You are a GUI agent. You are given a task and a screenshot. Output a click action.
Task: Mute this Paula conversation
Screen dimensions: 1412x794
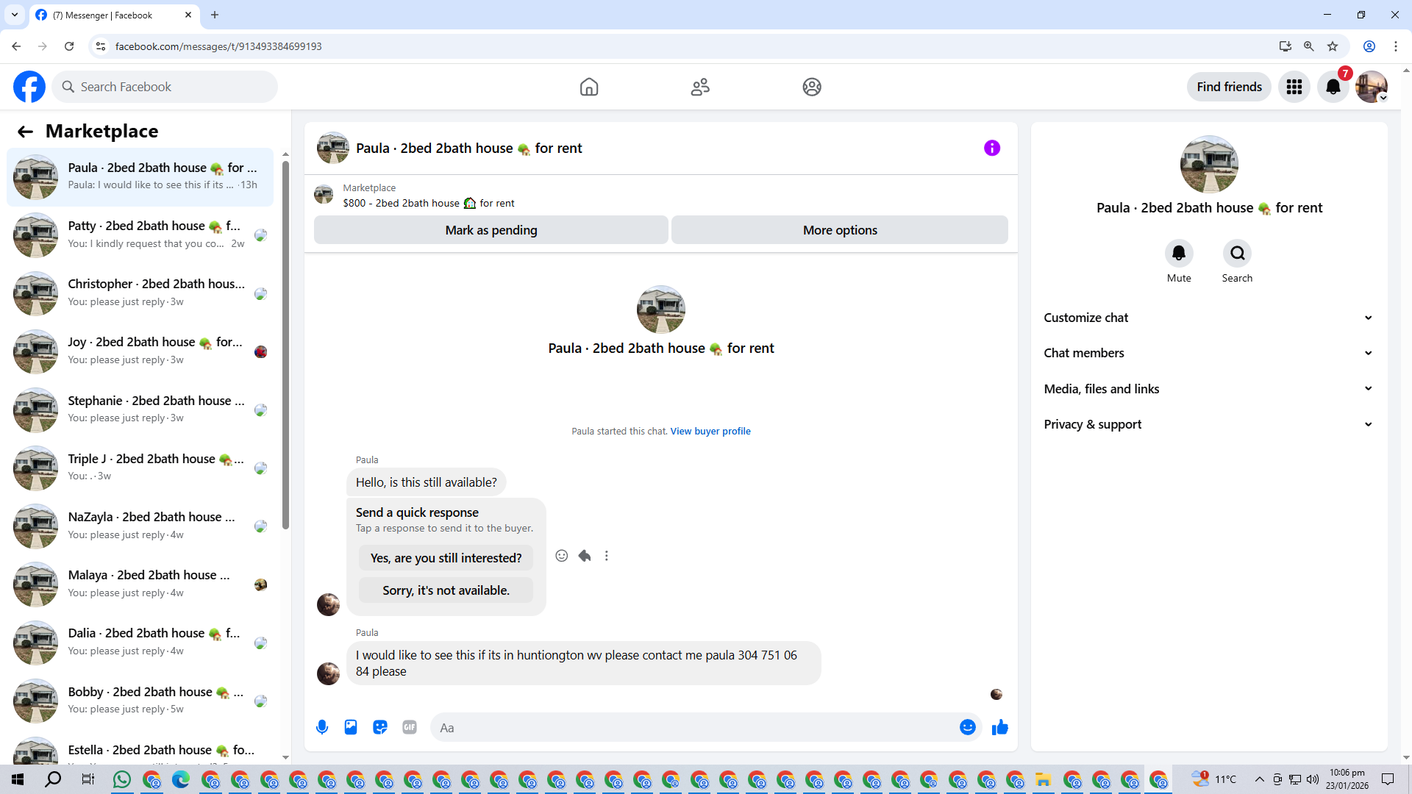[1179, 254]
